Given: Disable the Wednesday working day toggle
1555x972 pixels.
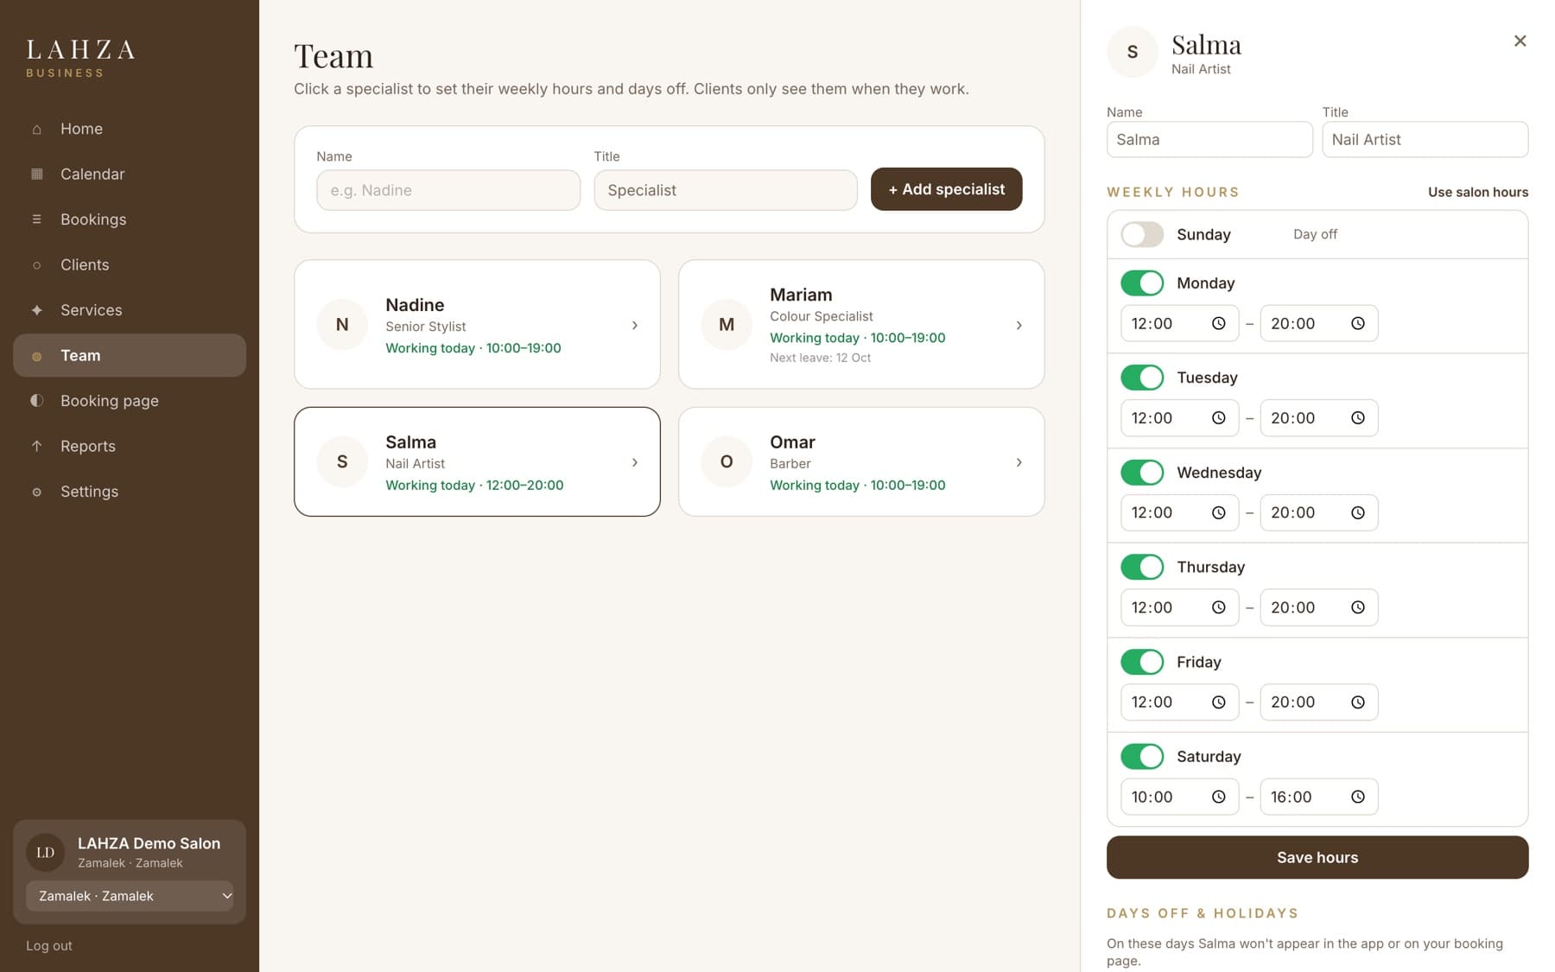Looking at the screenshot, I should pyautogui.click(x=1142, y=473).
